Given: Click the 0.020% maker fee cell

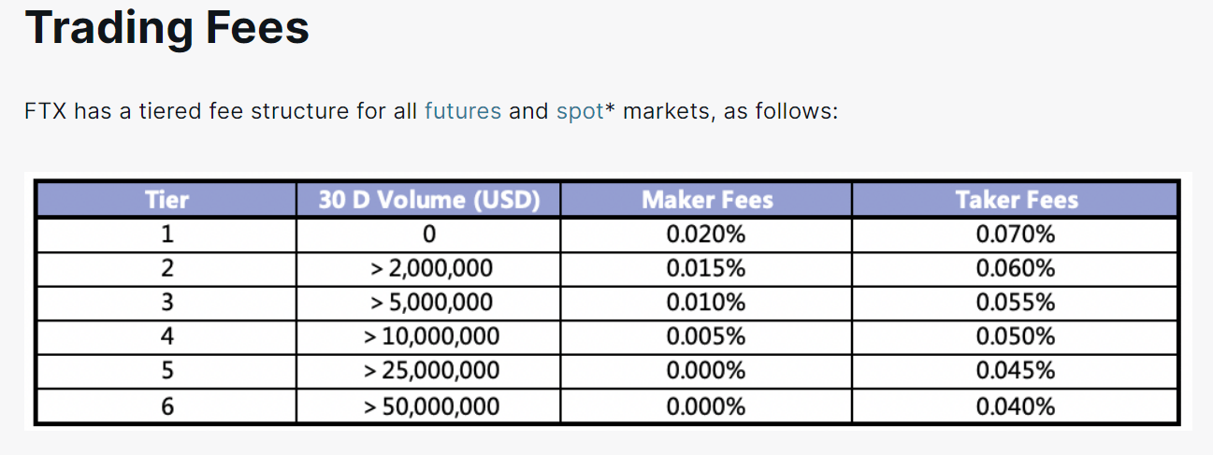Looking at the screenshot, I should [x=706, y=235].
